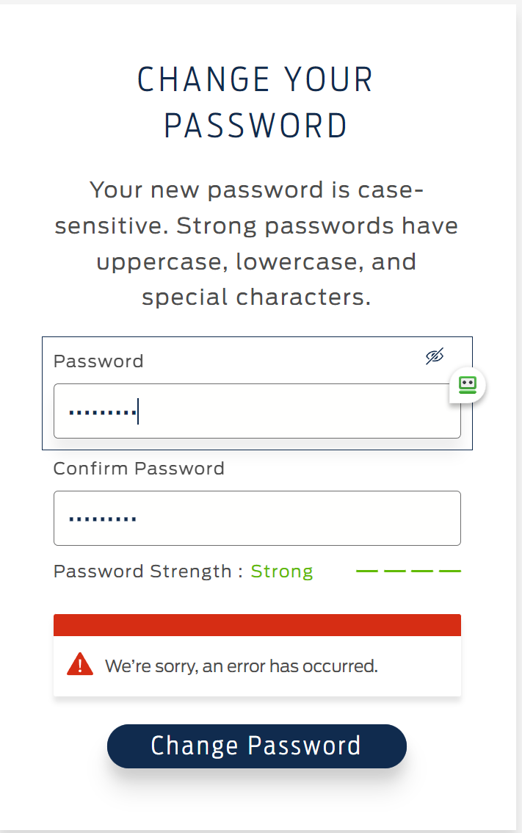Click inside the Confirm Password input field
Viewport: 522px width, 833px height.
pyautogui.click(x=257, y=518)
